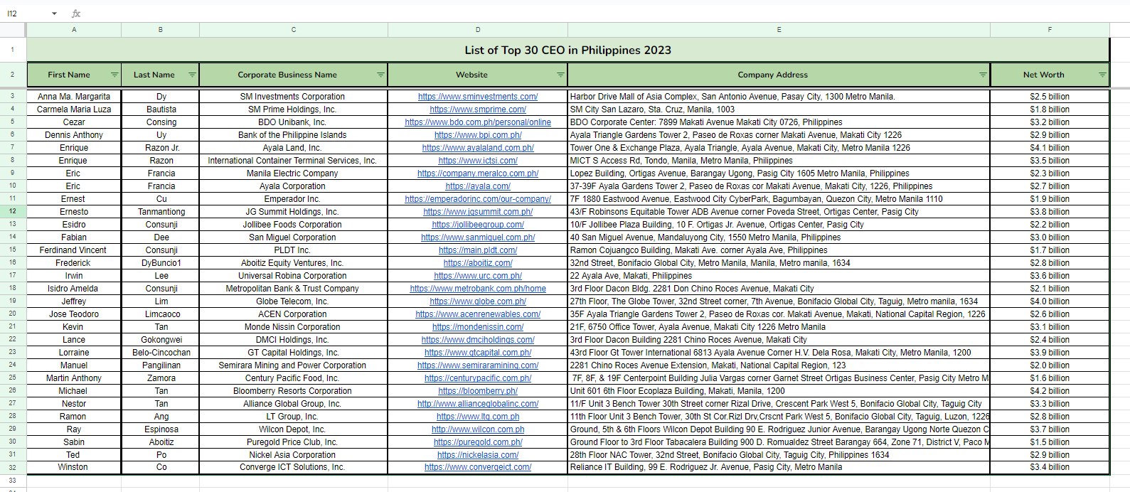
Task: Open the ltg.com.ph link
Action: (x=478, y=417)
